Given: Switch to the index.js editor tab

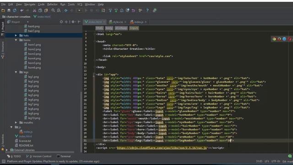Looking at the screenshot, I should (138, 22).
